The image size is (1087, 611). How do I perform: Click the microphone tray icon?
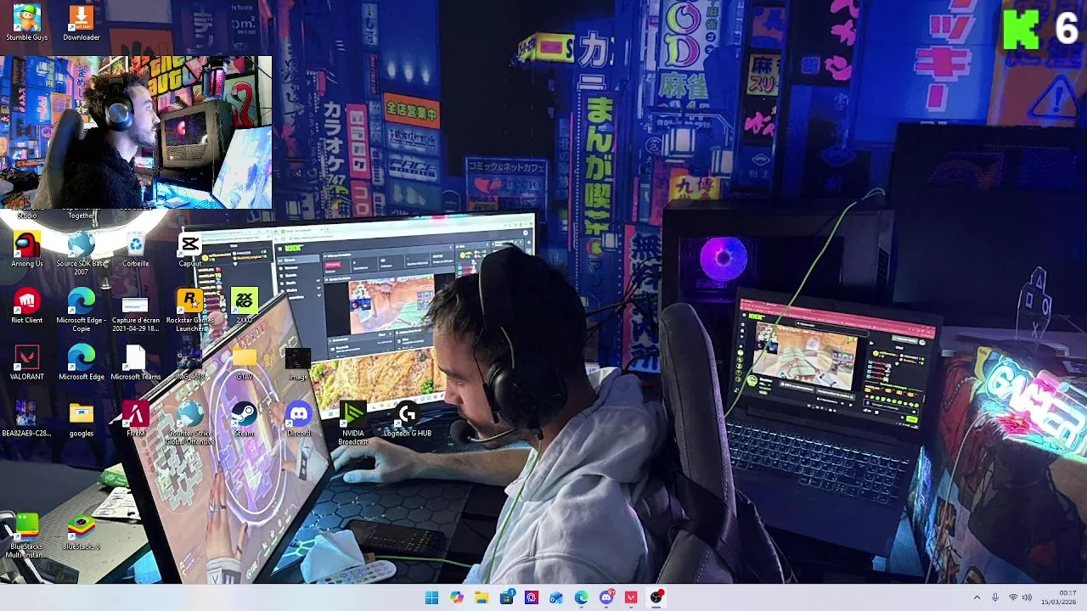pos(995,597)
